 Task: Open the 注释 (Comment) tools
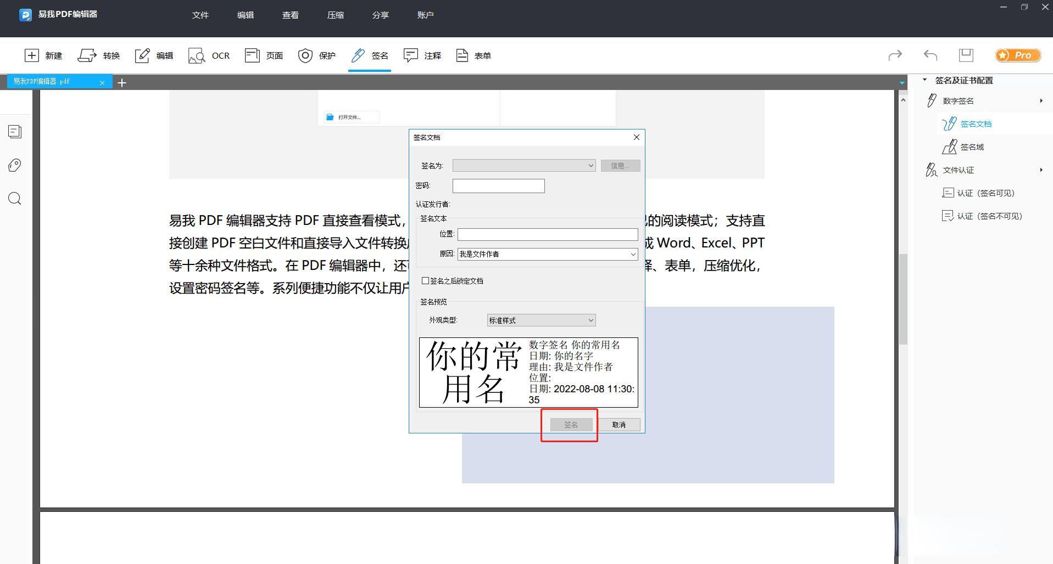[x=422, y=55]
